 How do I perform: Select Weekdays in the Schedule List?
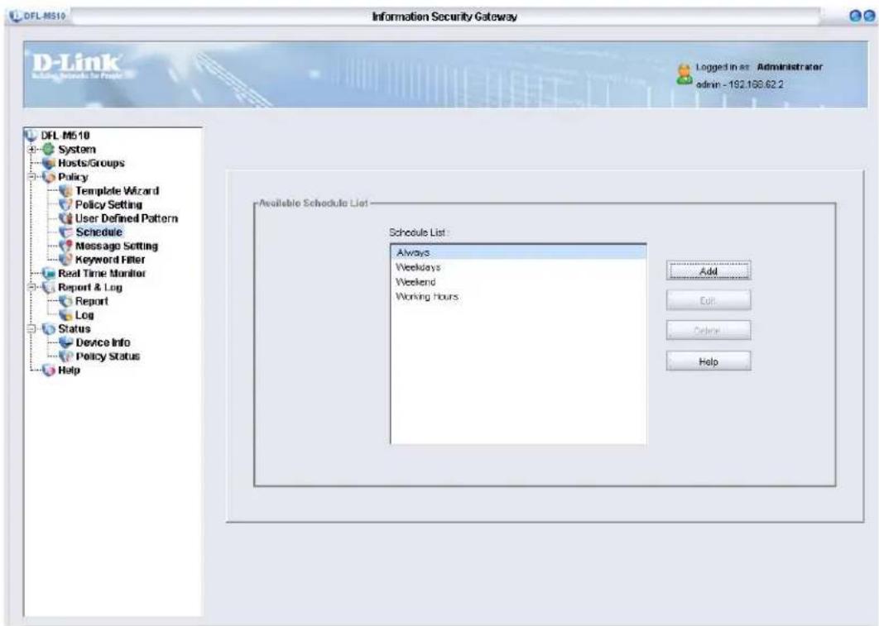pyautogui.click(x=518, y=267)
